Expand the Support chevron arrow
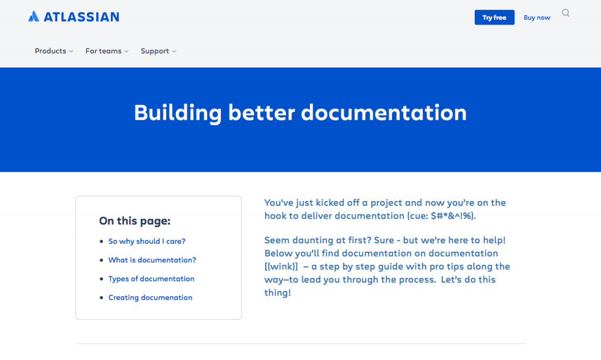601x360 pixels. coord(174,52)
